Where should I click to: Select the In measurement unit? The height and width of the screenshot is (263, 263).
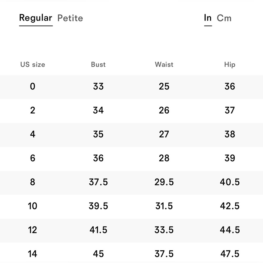pyautogui.click(x=208, y=18)
